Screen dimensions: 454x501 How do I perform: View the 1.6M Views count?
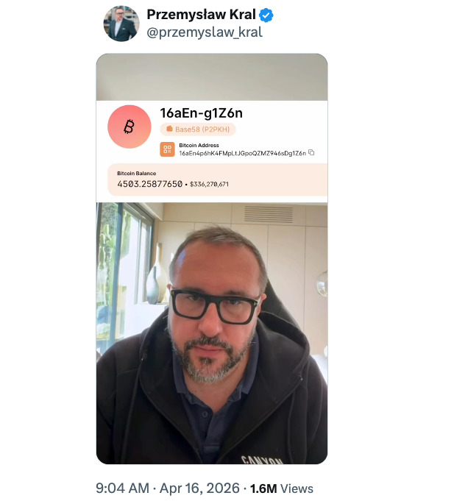[282, 488]
